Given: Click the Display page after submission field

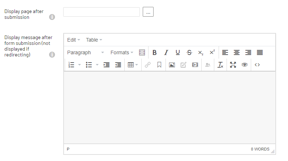Looking at the screenshot, I should [102, 12].
